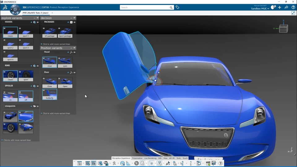The image size is (297, 167).
Task: Collapse the Position variants panel
Action: click(71, 48)
